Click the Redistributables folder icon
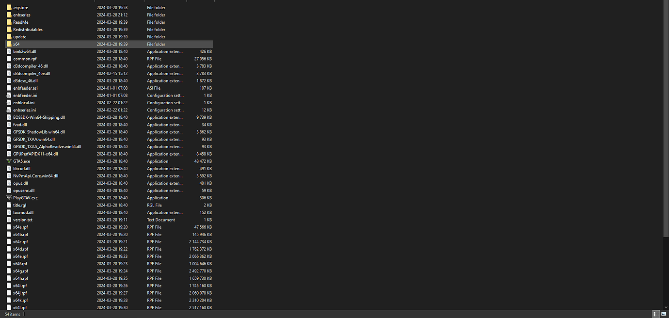The image size is (669, 318). tap(9, 30)
